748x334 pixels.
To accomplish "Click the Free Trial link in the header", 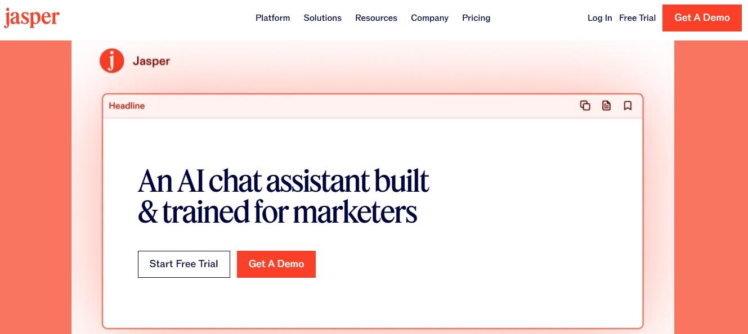I will (x=637, y=18).
